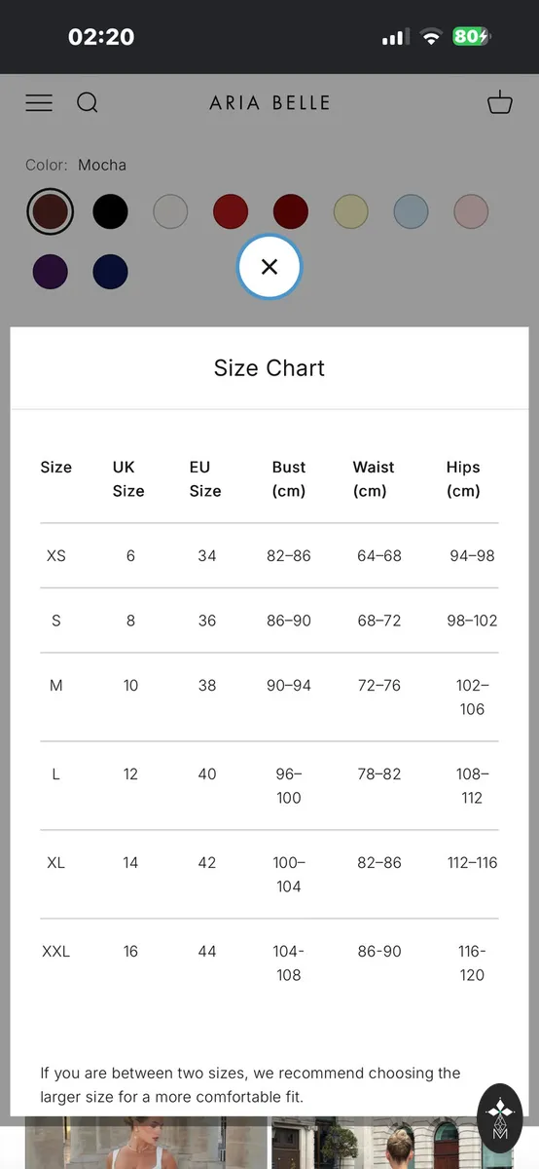Pick the white color swatch
The height and width of the screenshot is (1169, 539).
click(170, 211)
